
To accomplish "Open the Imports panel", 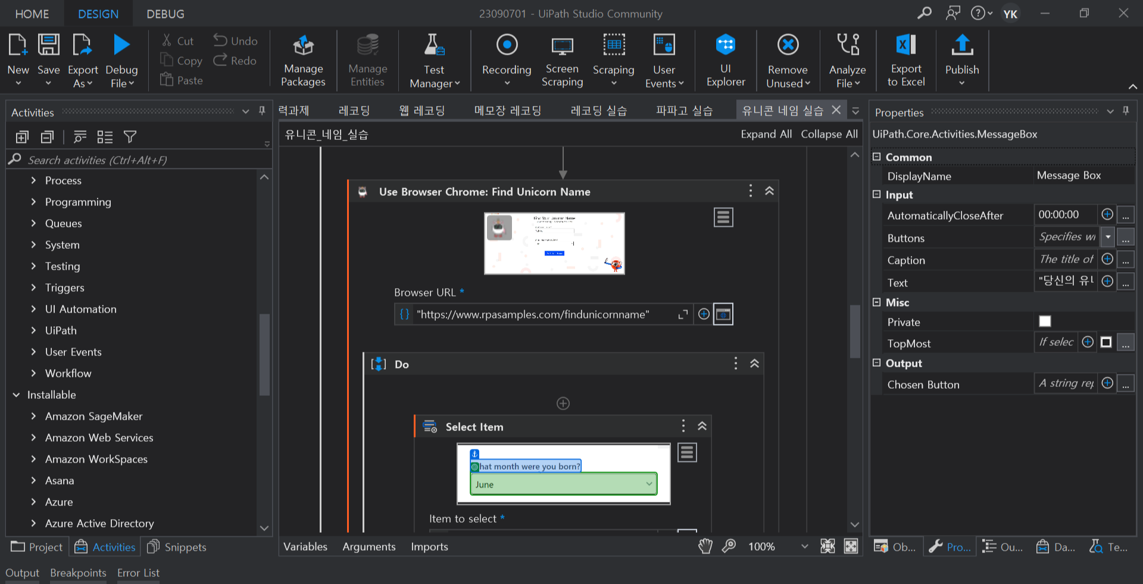I will (x=429, y=546).
